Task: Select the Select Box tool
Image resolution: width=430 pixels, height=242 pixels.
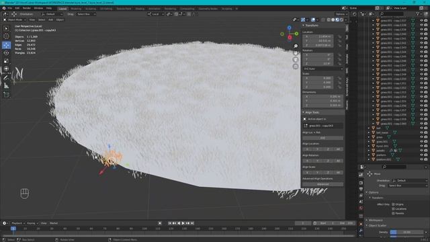Action: (x=6, y=28)
